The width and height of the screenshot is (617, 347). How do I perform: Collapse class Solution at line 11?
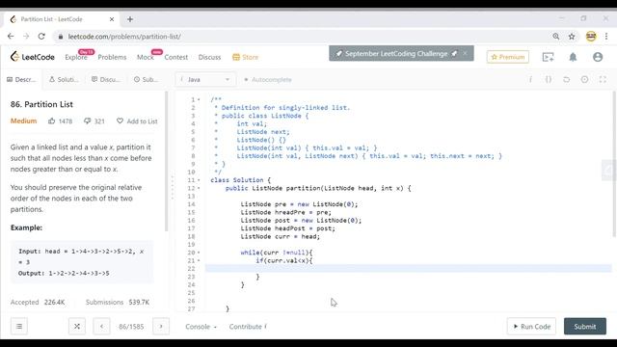pos(199,180)
